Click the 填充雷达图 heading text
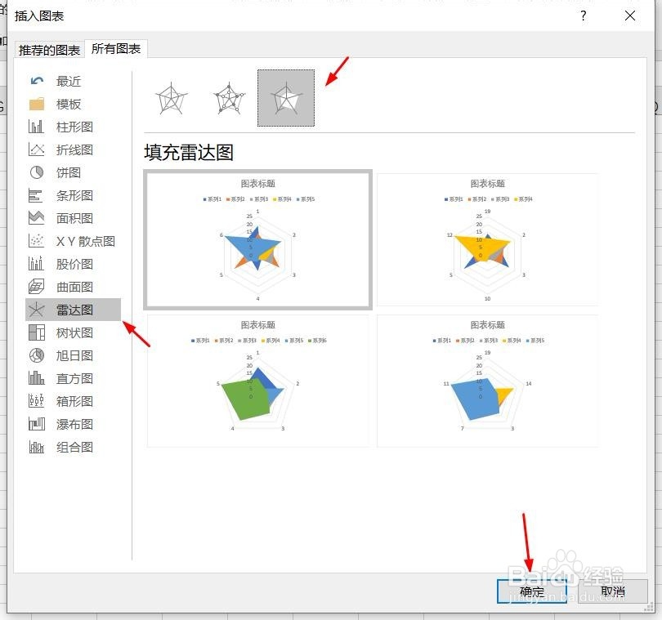Viewport: 662px width, 620px height. coord(189,153)
